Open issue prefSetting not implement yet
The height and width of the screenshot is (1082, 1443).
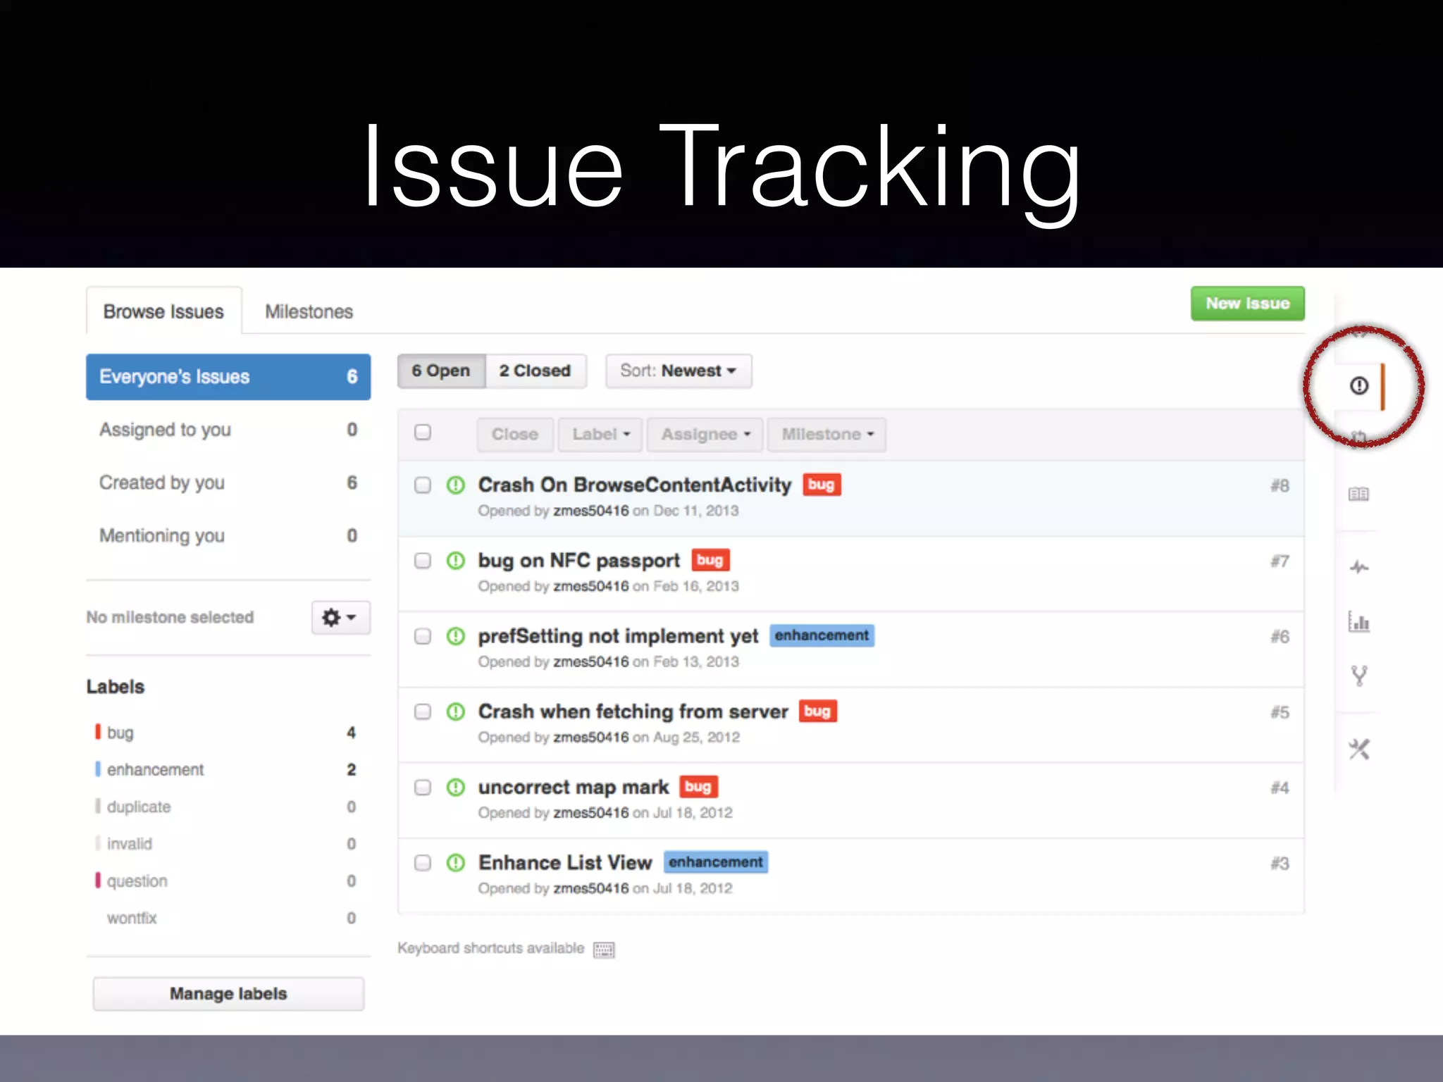click(618, 636)
